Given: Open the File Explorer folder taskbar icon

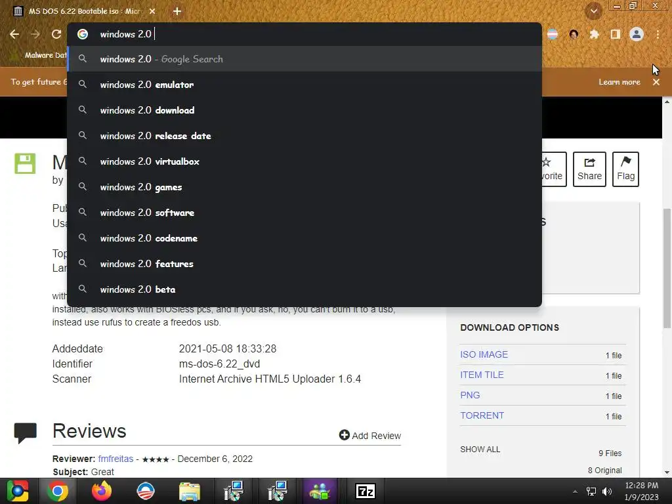Looking at the screenshot, I should tap(190, 491).
